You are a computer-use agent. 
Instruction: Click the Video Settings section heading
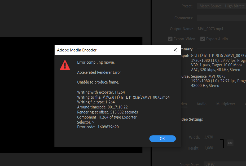click(192, 119)
